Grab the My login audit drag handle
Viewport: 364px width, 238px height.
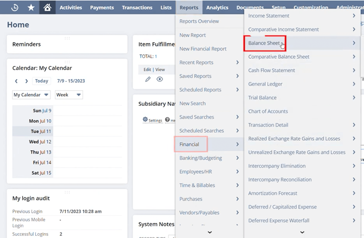point(67,192)
